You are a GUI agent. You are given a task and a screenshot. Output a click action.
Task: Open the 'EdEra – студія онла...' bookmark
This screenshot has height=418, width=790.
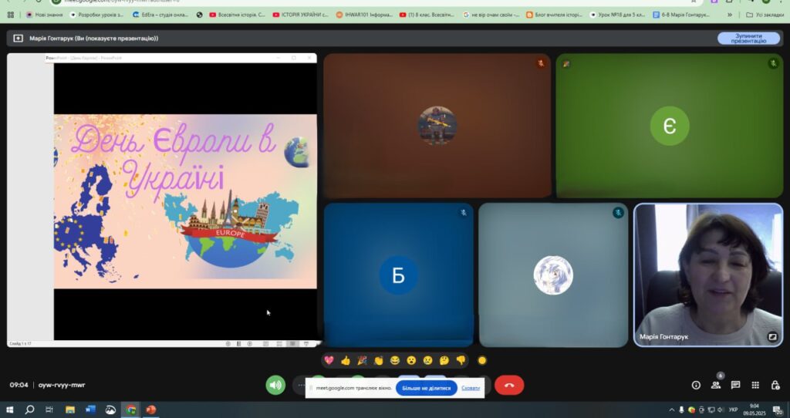tap(160, 15)
